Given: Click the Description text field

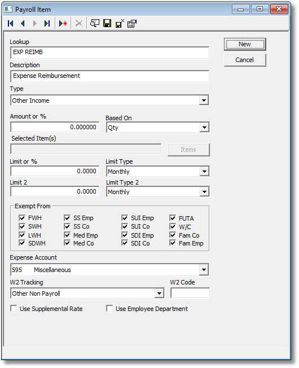Looking at the screenshot, I should click(110, 76).
